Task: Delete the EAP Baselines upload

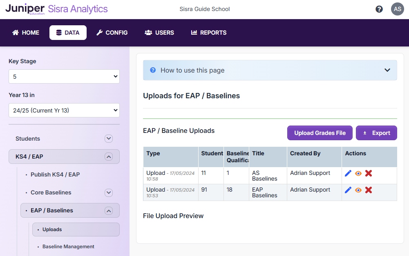Action: pyautogui.click(x=369, y=190)
